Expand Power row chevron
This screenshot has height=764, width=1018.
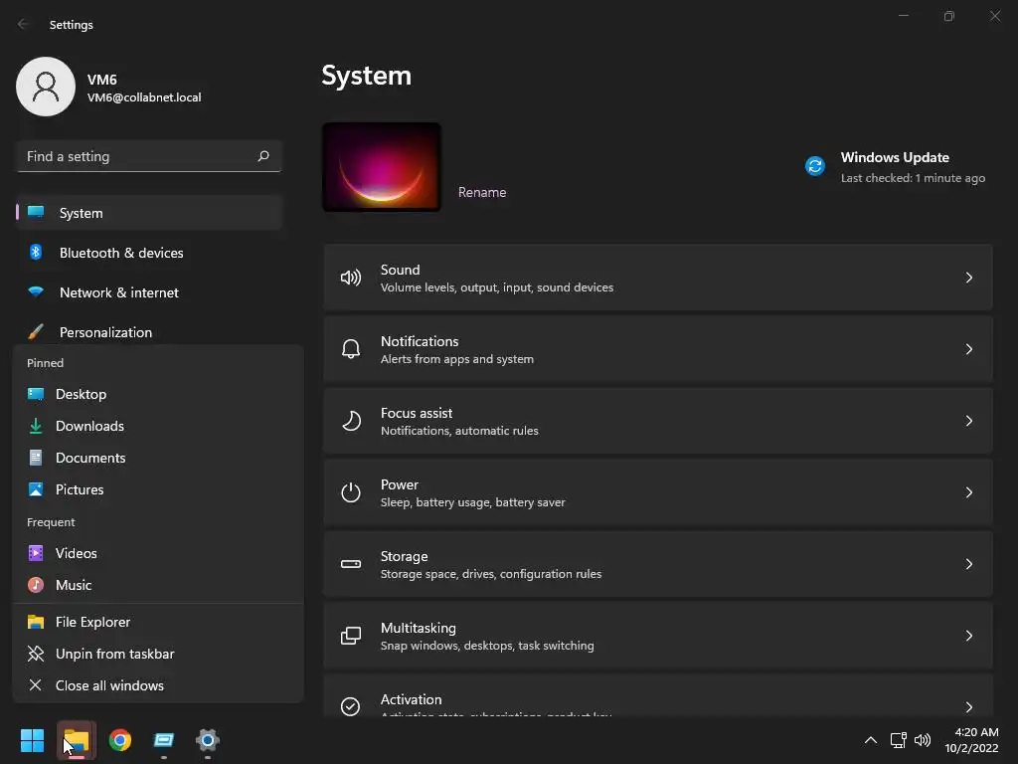click(968, 492)
